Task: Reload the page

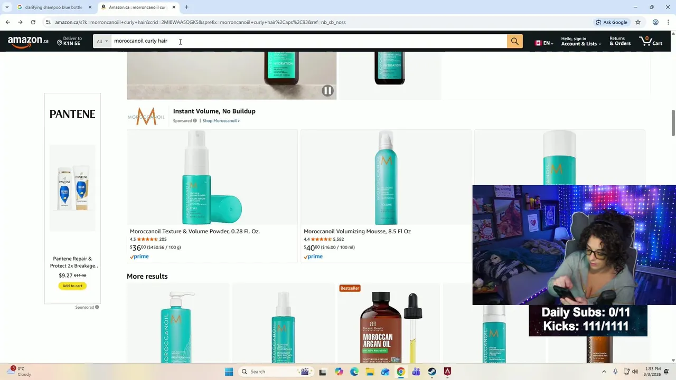Action: [33, 22]
